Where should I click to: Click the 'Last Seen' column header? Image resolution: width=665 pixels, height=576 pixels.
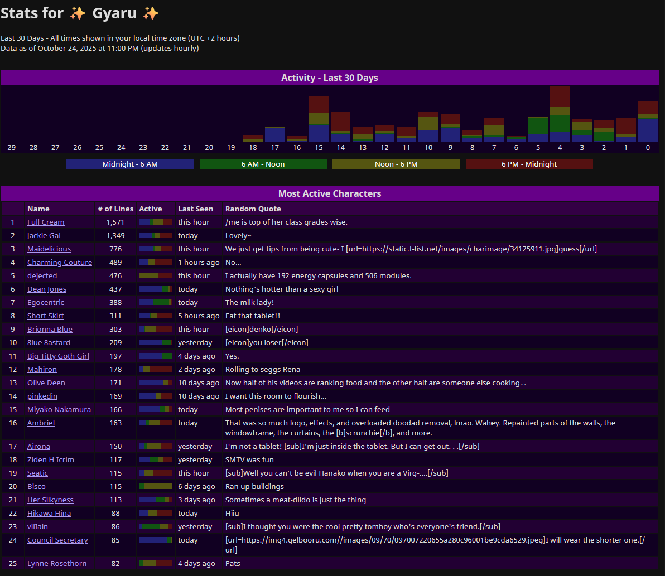click(195, 209)
